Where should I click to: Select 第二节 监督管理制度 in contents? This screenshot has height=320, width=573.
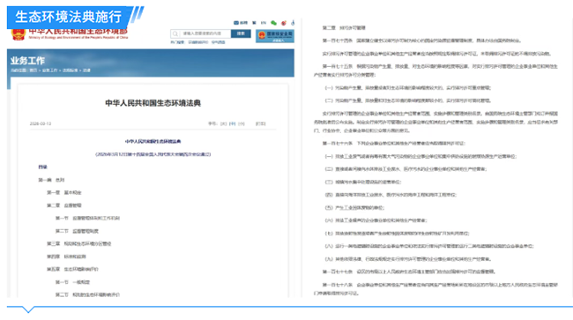(x=77, y=231)
